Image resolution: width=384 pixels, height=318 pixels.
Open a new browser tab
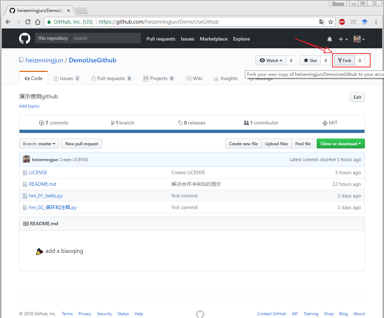(x=81, y=11)
